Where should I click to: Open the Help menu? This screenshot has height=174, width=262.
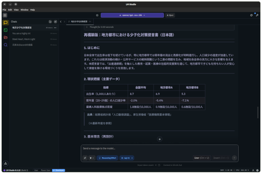click(32, 10)
